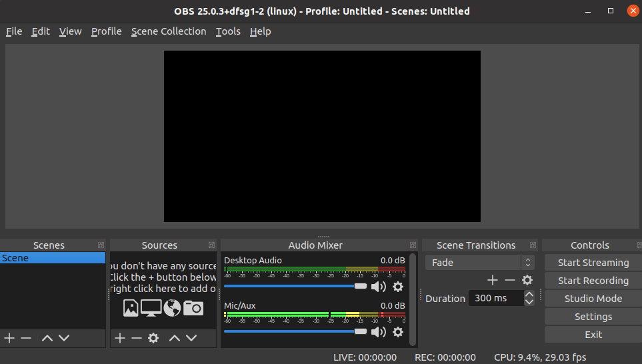The height and width of the screenshot is (364, 642).
Task: Open Settings from Controls panel
Action: (593, 317)
